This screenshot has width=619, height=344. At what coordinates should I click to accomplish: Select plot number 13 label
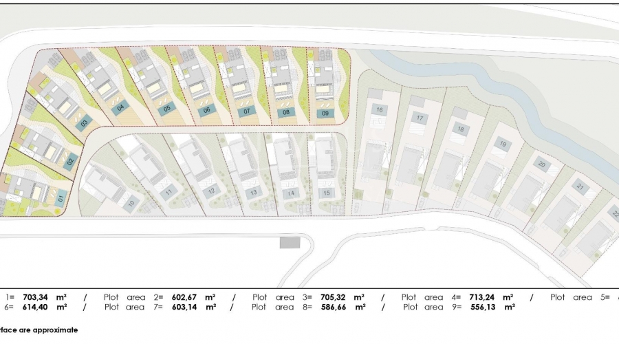click(253, 193)
